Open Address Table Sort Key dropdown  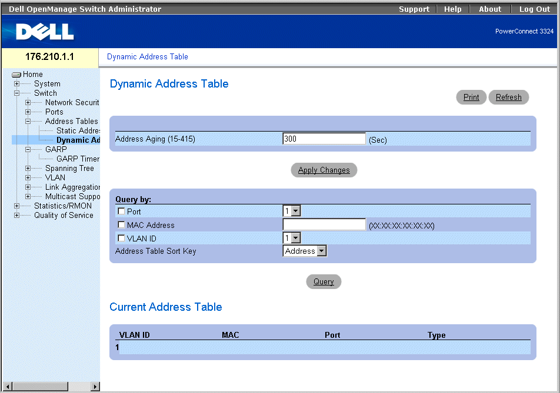pyautogui.click(x=305, y=251)
